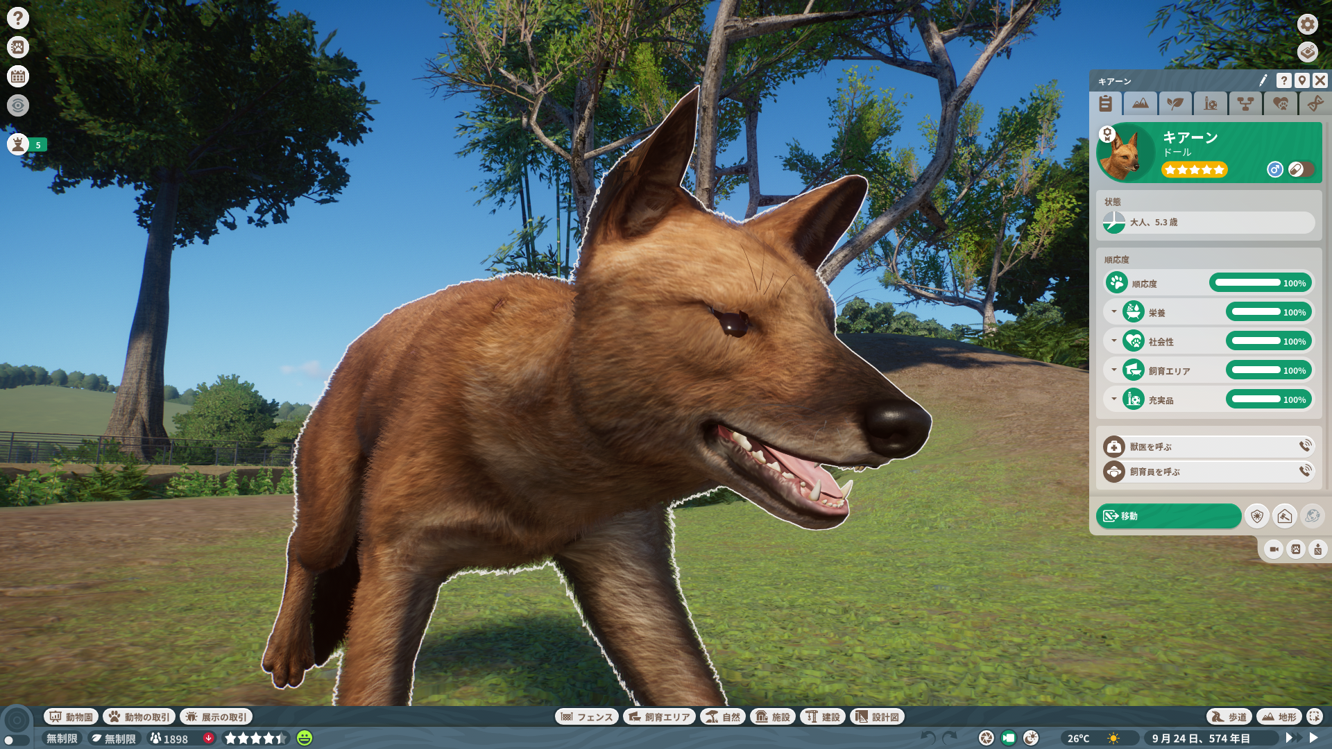Open the 設計図 blueprints menu
Screen dimensions: 1332x749
(x=878, y=717)
